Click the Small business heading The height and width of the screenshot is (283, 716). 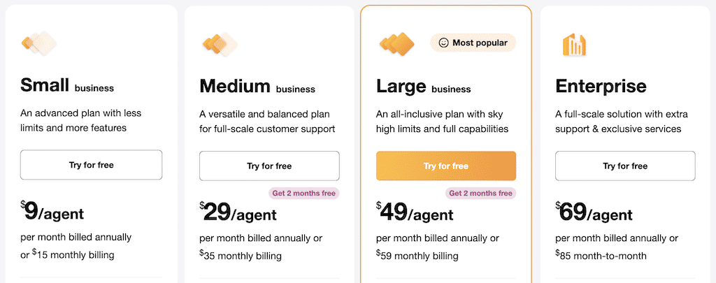67,86
